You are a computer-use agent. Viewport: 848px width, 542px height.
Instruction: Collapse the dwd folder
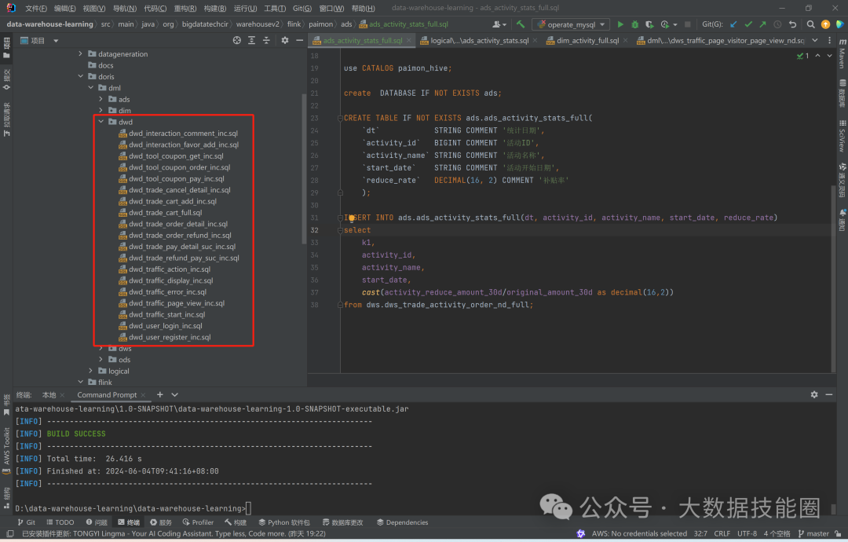101,122
